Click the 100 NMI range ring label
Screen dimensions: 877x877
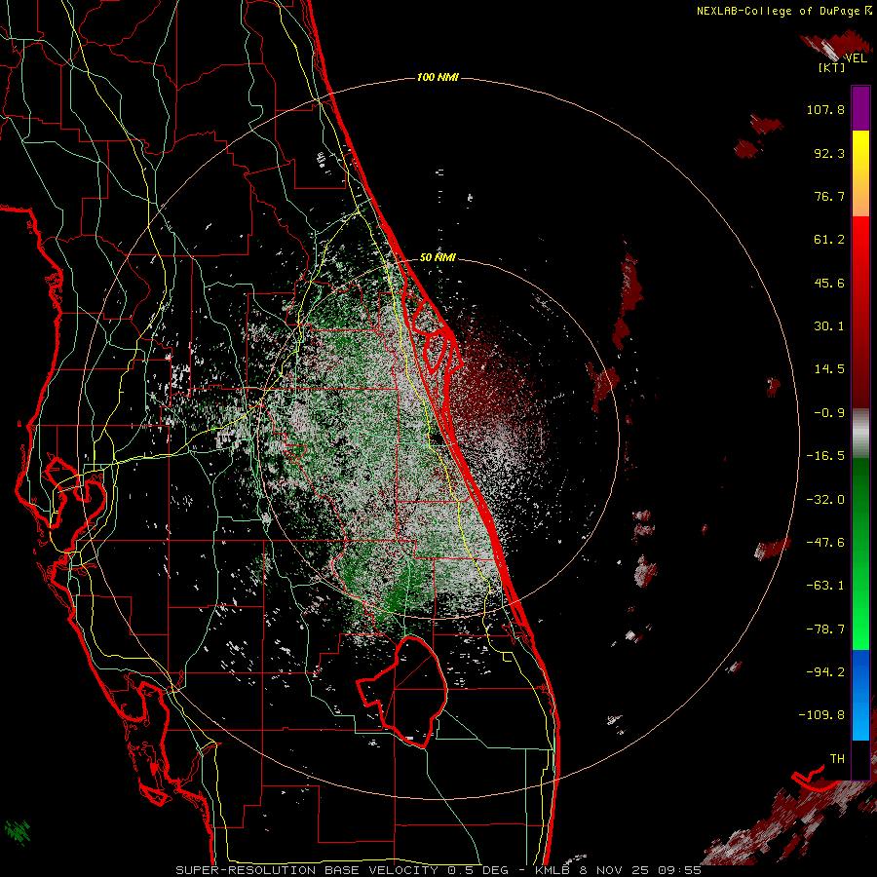click(438, 77)
